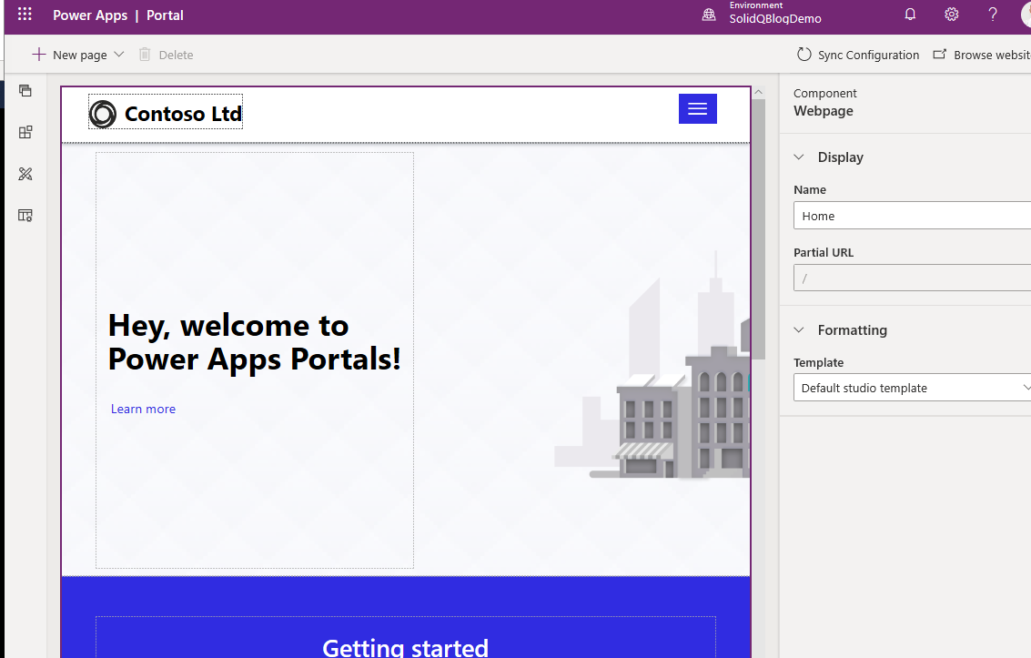Open the Help question mark

[992, 15]
